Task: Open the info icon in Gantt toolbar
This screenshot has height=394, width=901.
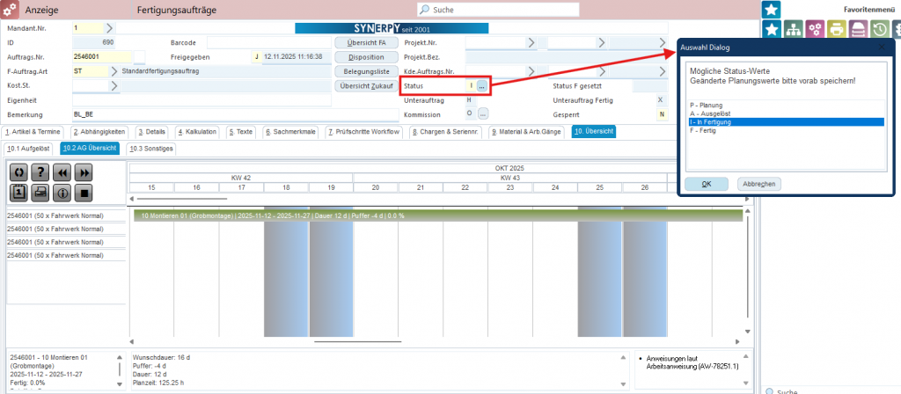Action: coord(62,192)
